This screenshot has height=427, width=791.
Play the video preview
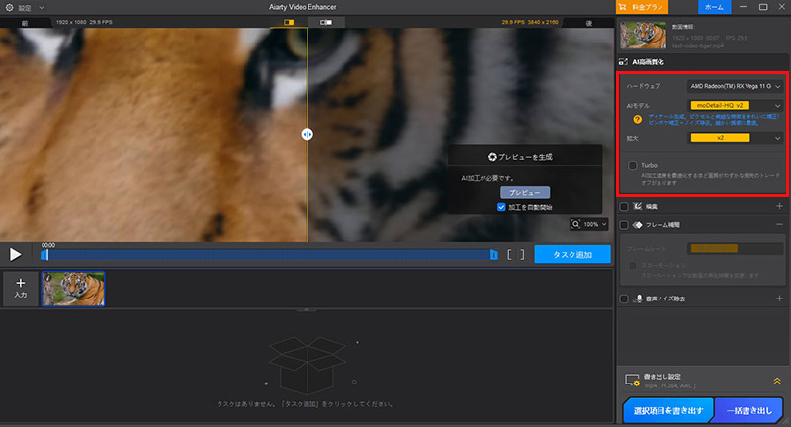coord(15,255)
